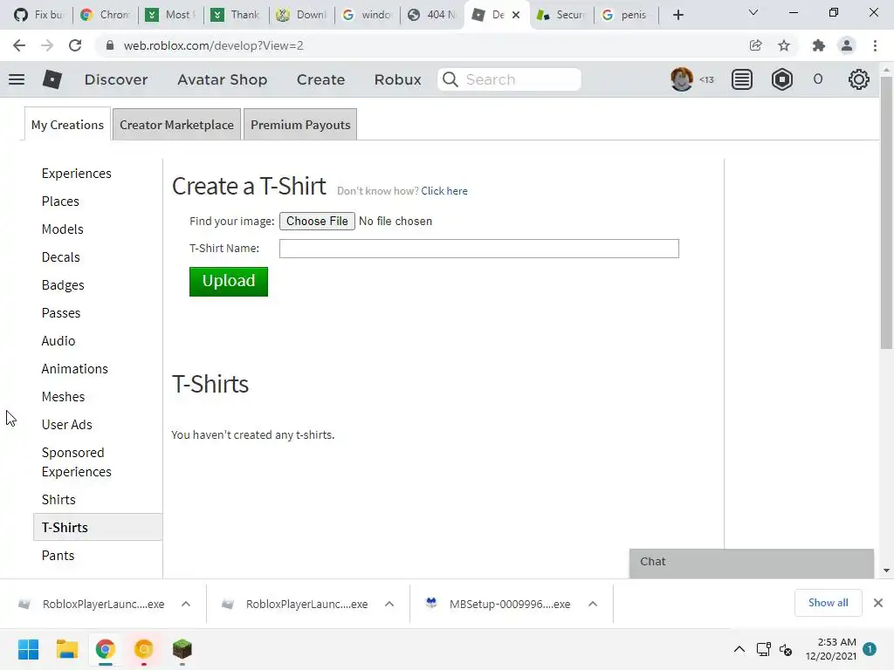The width and height of the screenshot is (894, 670).
Task: Expand options for first RobloxPlayerLauncher download
Action: tap(186, 604)
